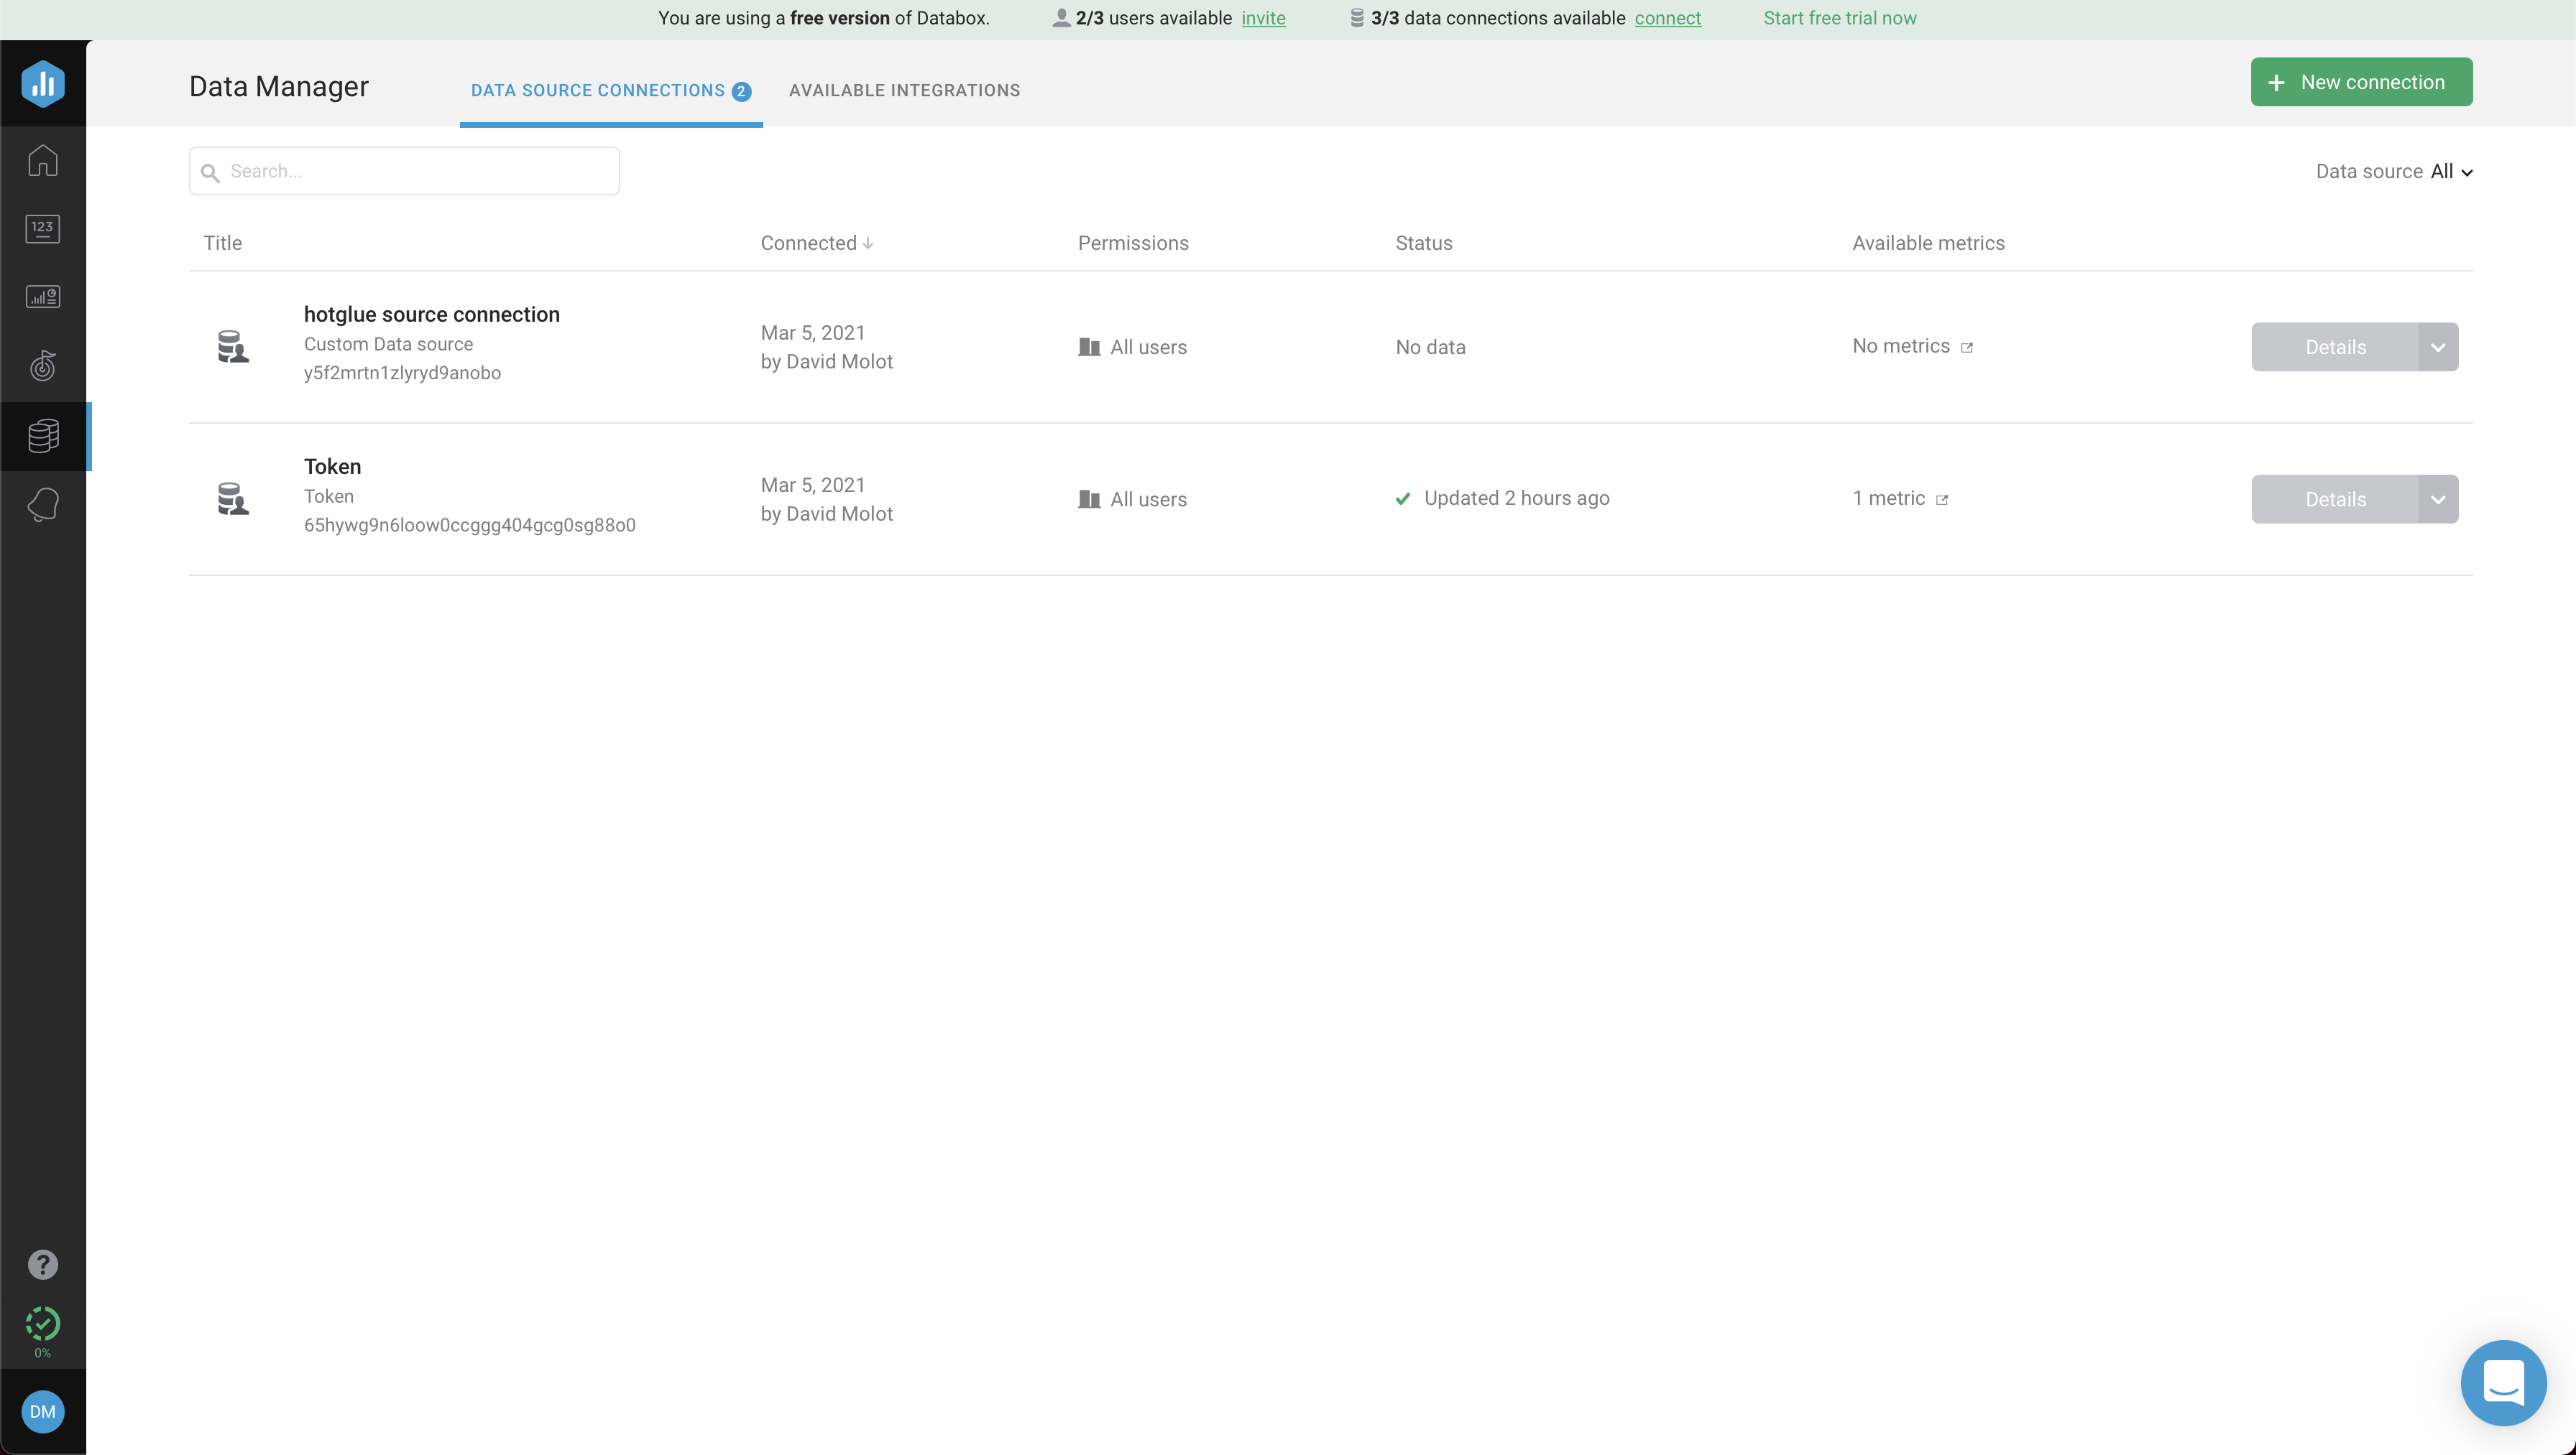
Task: Click the green check status icon
Action: [1403, 498]
